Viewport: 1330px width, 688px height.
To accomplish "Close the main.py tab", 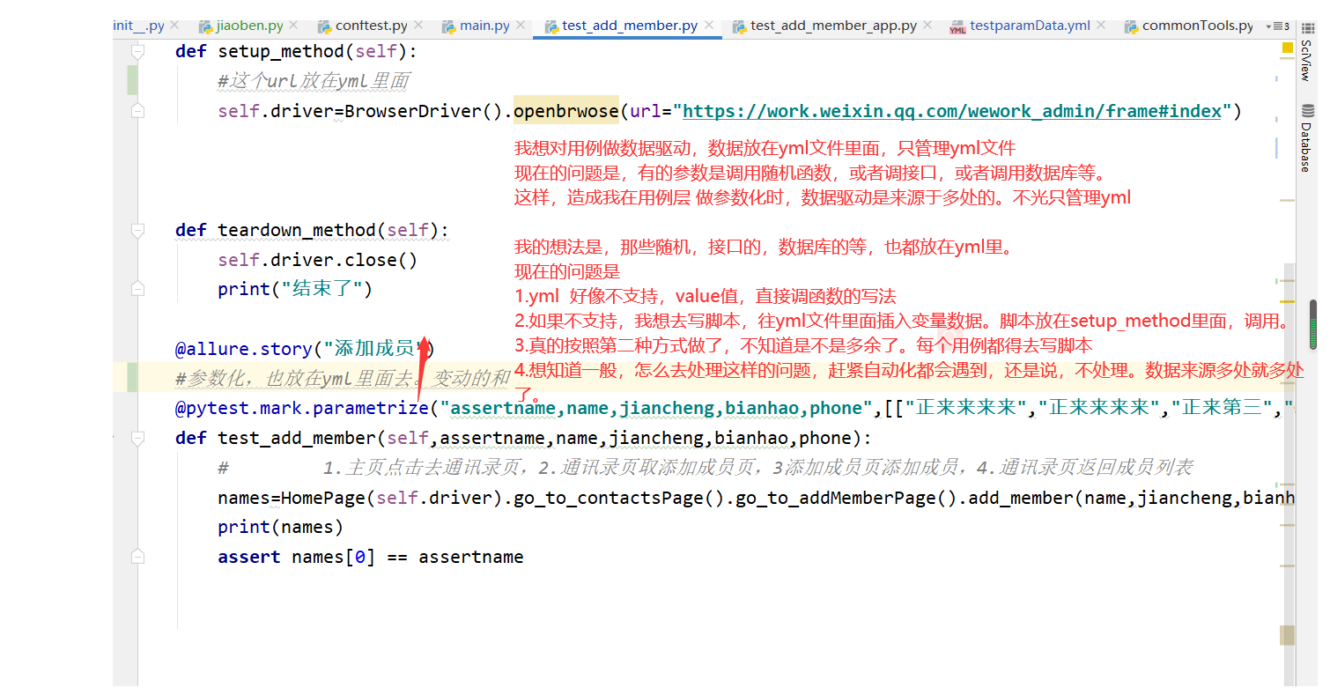I will (520, 26).
